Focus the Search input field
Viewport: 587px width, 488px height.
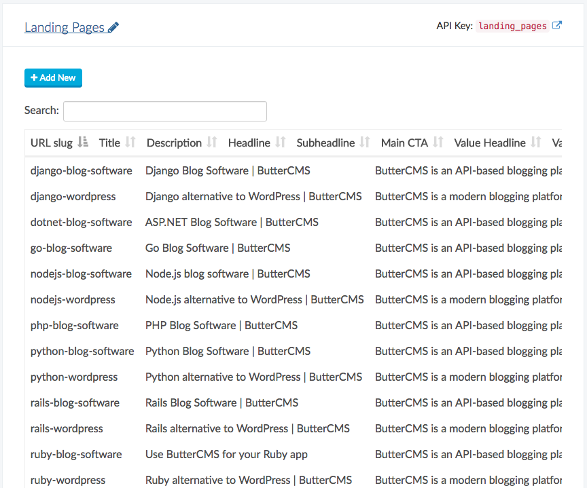(x=165, y=111)
